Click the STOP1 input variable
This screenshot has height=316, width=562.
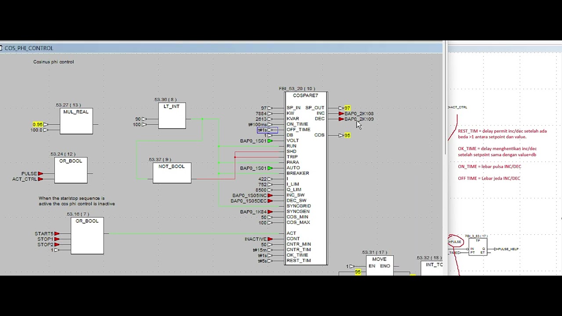point(45,239)
